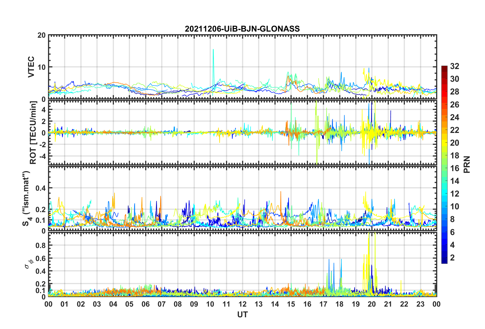Viewport: 485px width, 329px height.
Task: Click ROT axis tick label -4
Action: (x=42, y=156)
